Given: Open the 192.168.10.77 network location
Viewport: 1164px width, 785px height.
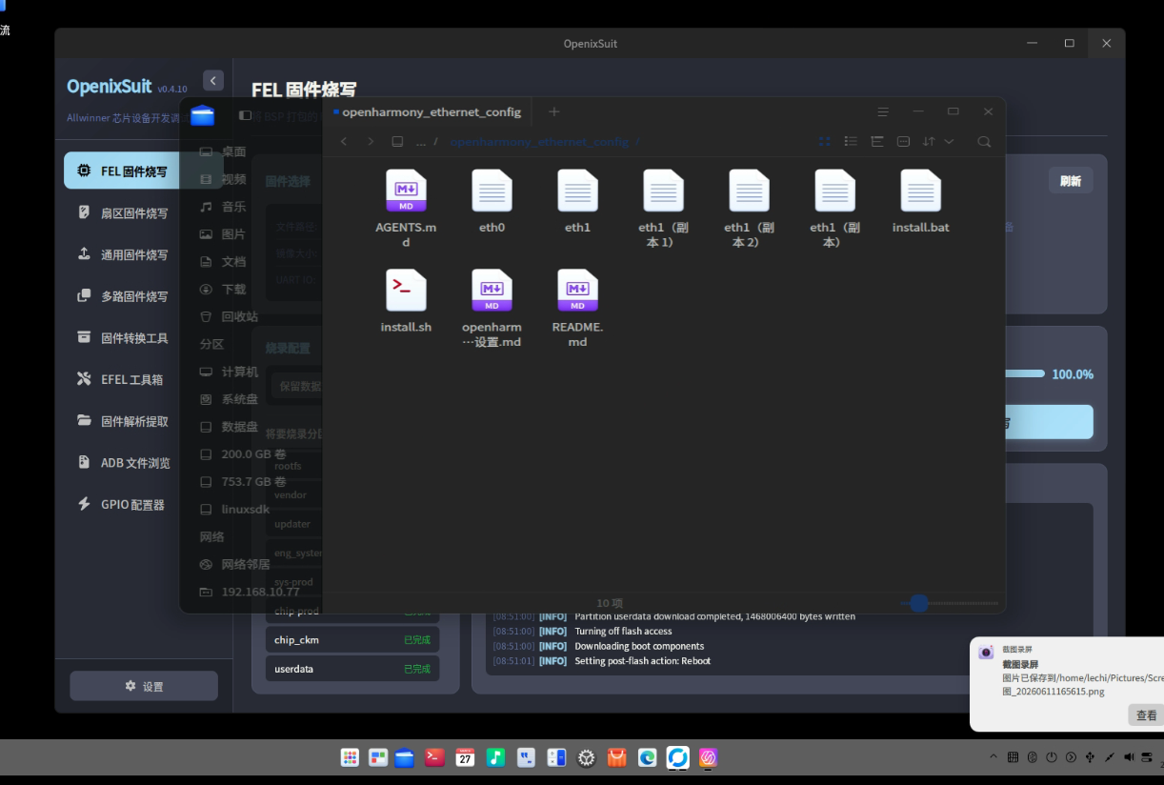Looking at the screenshot, I should tap(250, 592).
